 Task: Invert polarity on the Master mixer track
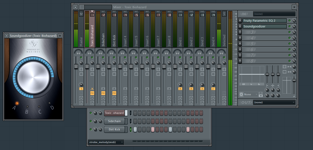tap(81, 70)
